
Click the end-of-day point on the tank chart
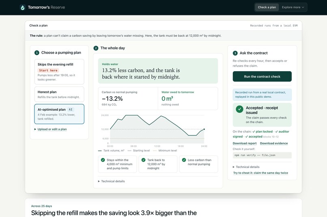(x=204, y=129)
